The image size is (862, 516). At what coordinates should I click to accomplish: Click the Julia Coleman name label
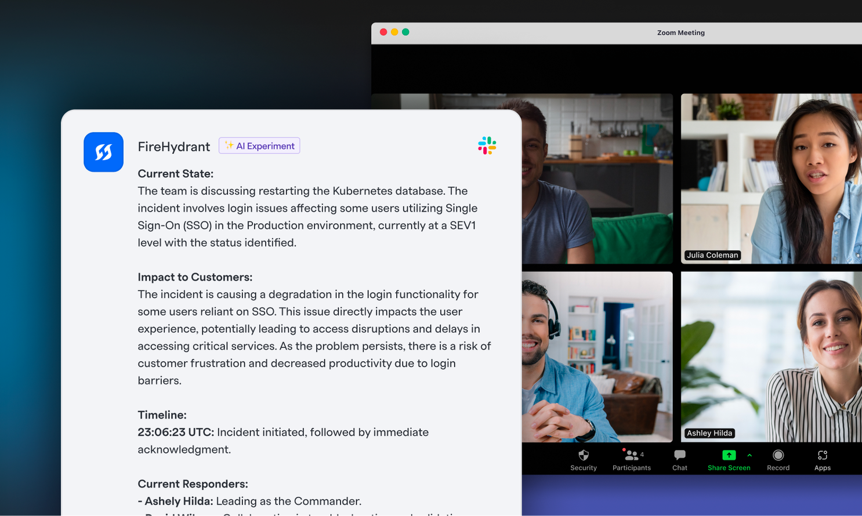pyautogui.click(x=712, y=255)
